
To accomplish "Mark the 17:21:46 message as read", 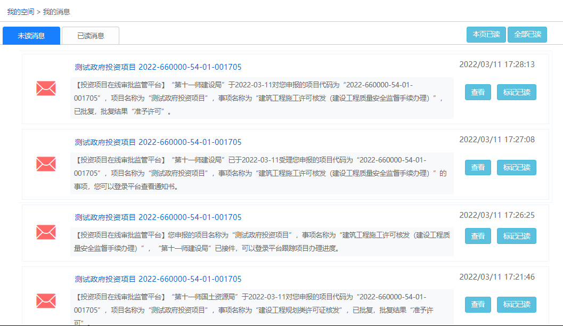I will 516,305.
